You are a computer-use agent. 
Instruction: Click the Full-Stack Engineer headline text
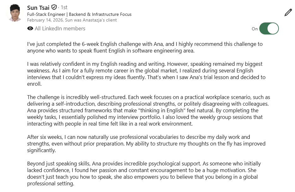(79, 14)
